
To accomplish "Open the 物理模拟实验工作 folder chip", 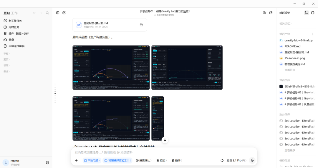I will click(117, 160).
